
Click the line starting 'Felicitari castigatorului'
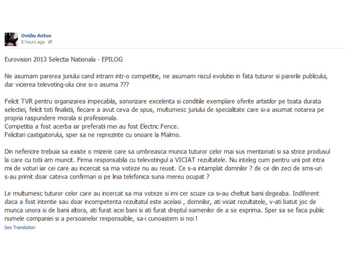92,135
